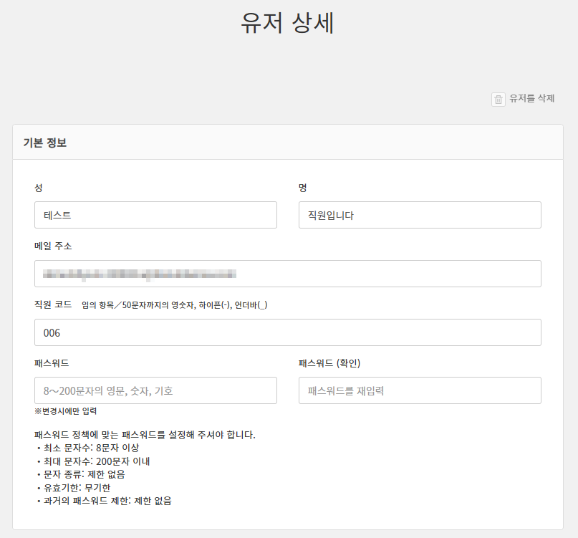The image size is (578, 538).
Task: Click the 패스워드 label above the left password field
Action: click(x=52, y=363)
